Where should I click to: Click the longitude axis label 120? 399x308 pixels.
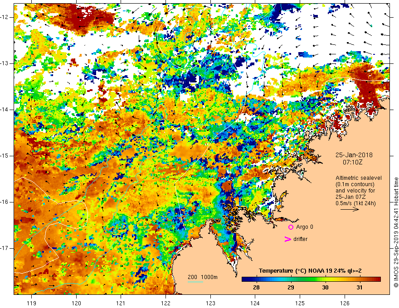(76, 303)
